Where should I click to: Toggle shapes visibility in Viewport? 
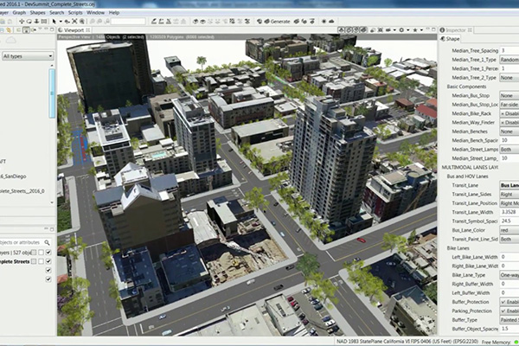(x=356, y=30)
